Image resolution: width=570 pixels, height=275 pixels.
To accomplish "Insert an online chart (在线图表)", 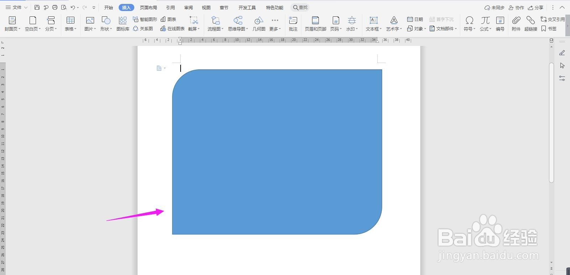I will 172,28.
